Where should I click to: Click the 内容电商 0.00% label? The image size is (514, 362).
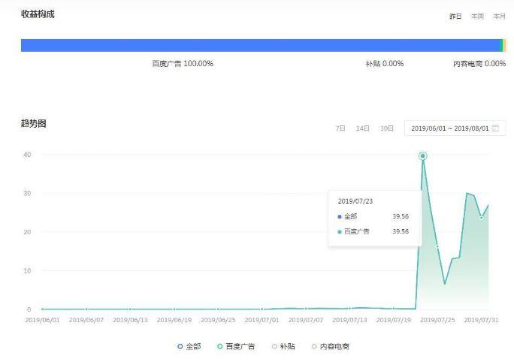point(479,64)
